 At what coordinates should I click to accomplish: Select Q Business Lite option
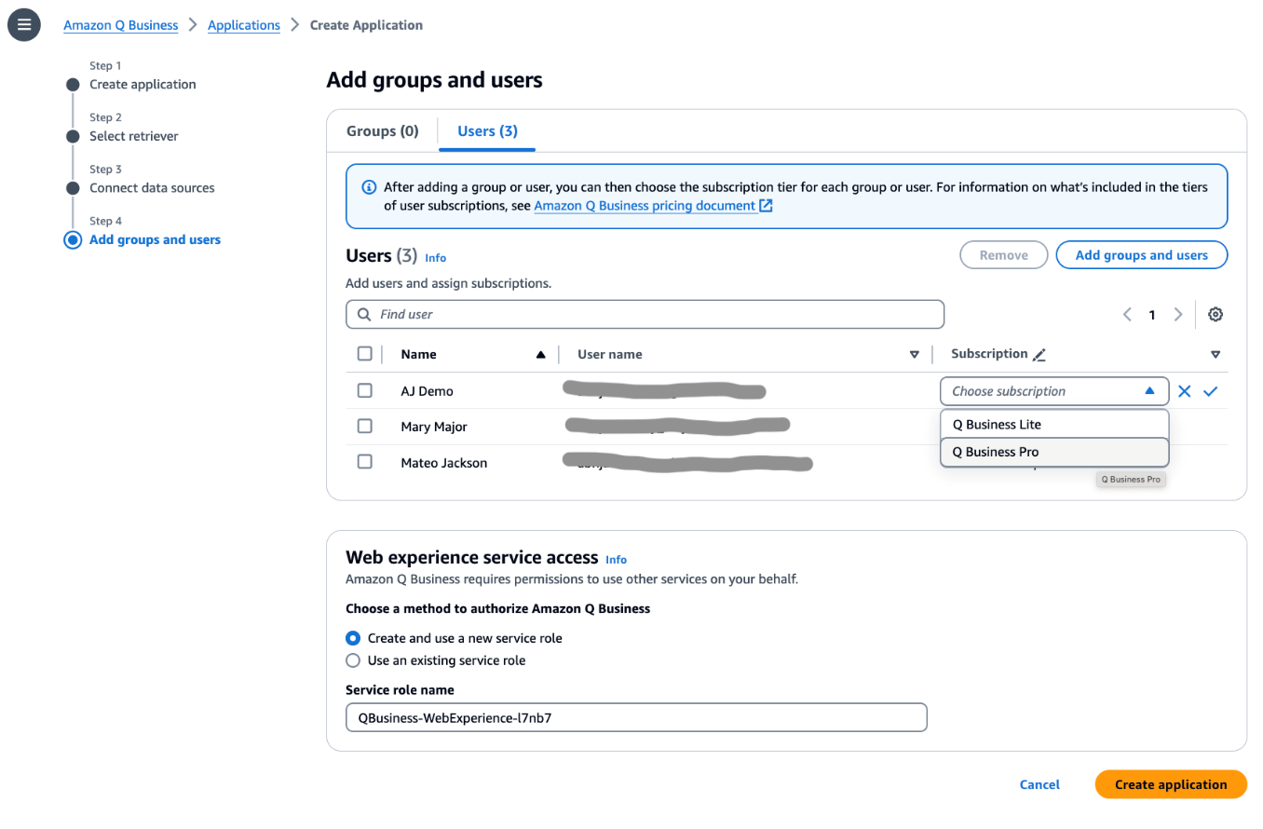point(1054,425)
